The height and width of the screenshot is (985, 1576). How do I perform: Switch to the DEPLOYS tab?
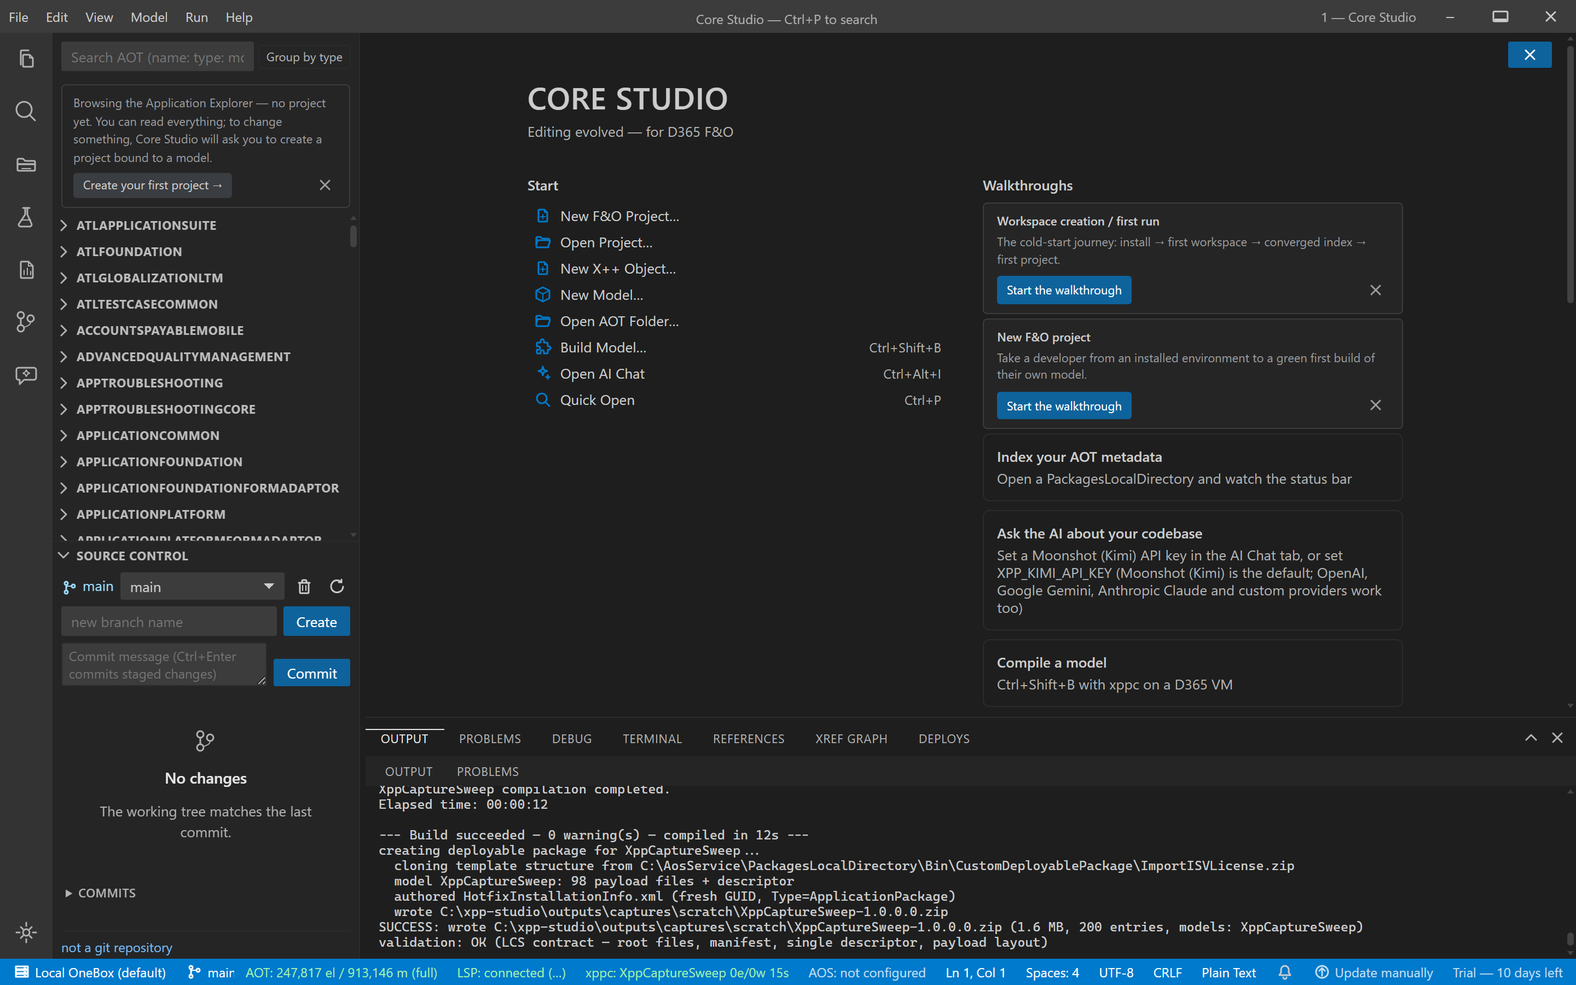click(x=943, y=739)
